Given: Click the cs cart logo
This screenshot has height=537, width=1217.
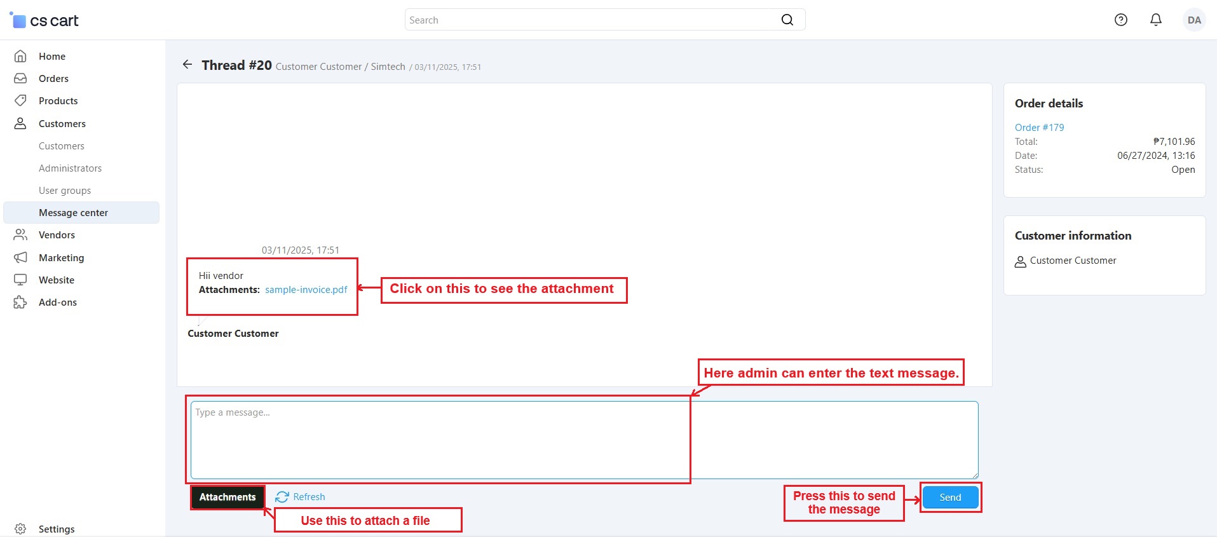Looking at the screenshot, I should click(x=44, y=20).
